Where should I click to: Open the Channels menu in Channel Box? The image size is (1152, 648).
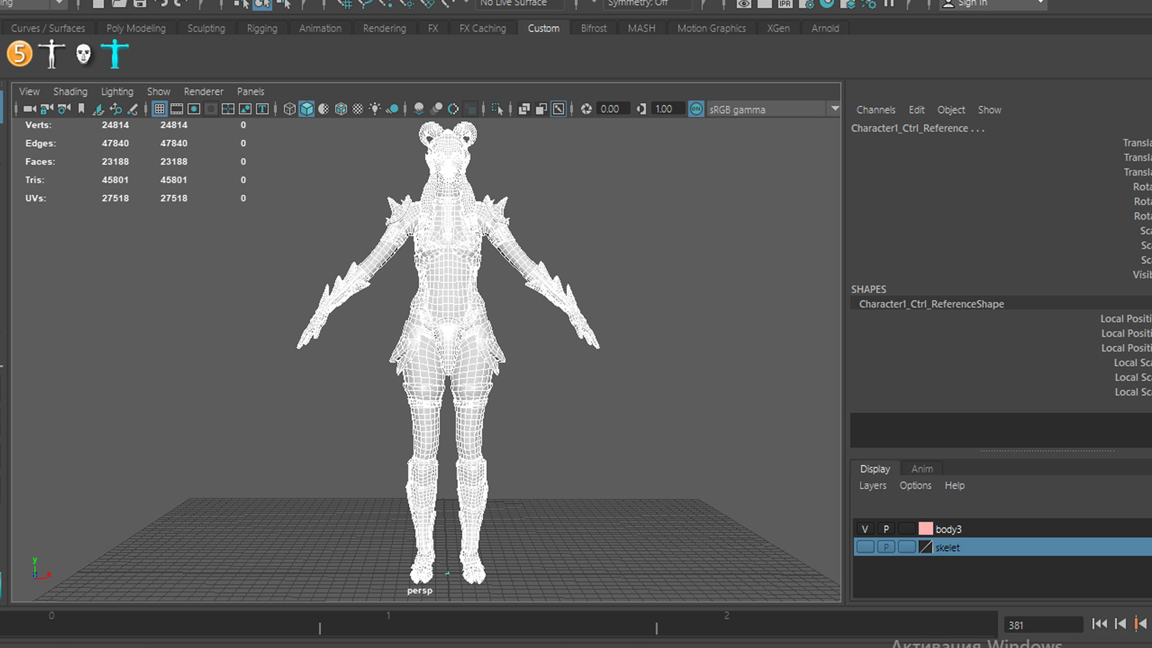(x=875, y=110)
